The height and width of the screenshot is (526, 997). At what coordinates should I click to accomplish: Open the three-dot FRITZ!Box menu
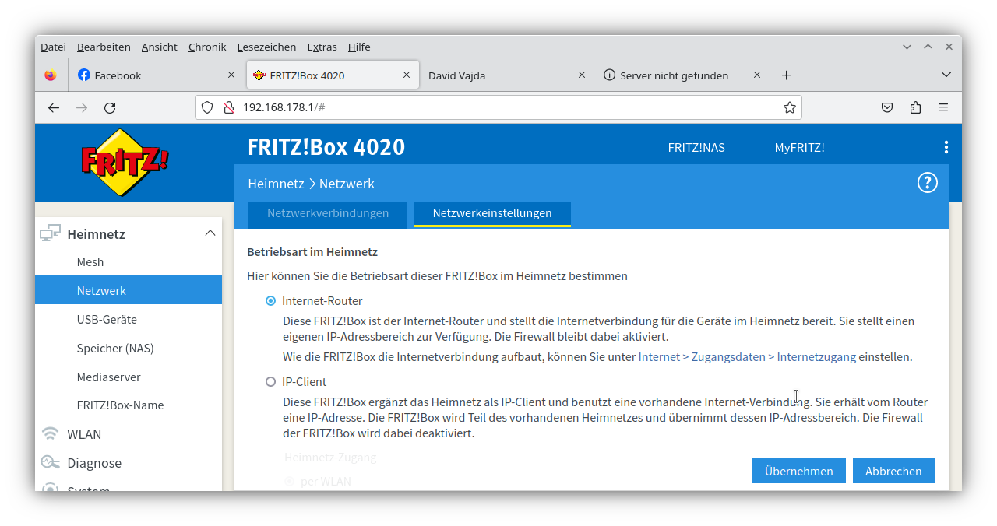946,147
